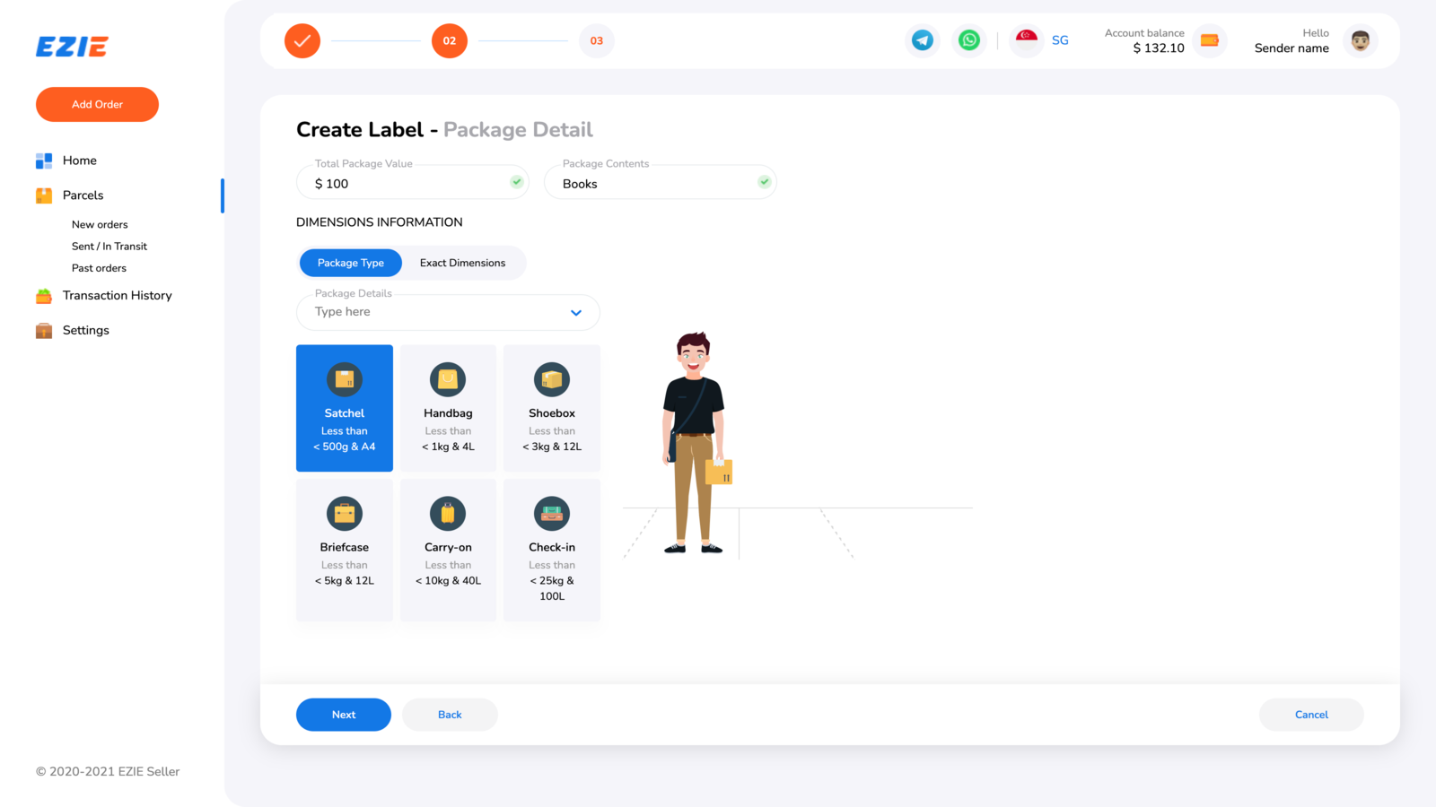The width and height of the screenshot is (1436, 807).
Task: Open Sent / In Transit page
Action: (x=109, y=246)
